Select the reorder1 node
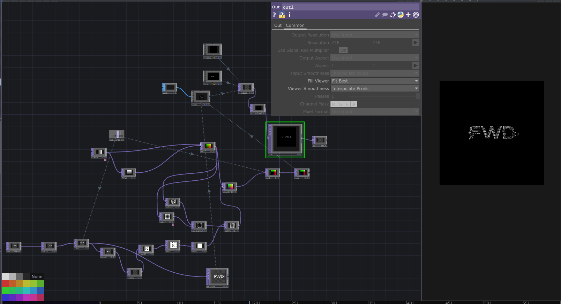Image resolution: width=561 pixels, height=304 pixels. click(x=230, y=188)
